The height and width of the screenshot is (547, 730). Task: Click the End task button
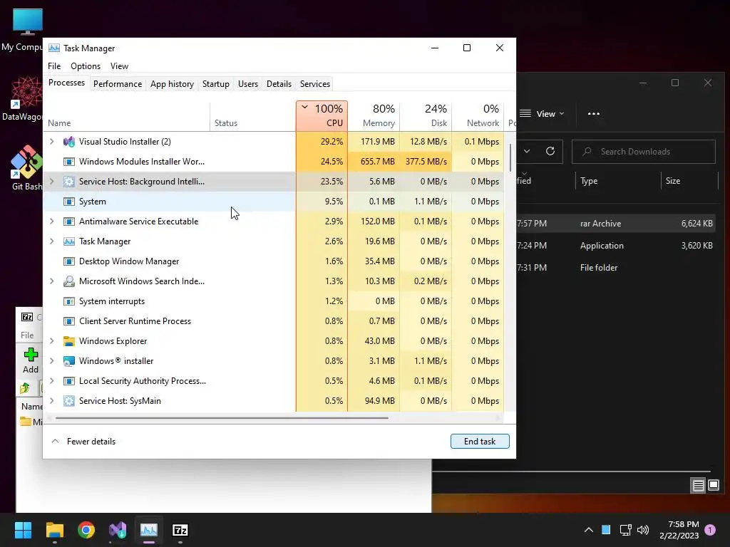[480, 442]
